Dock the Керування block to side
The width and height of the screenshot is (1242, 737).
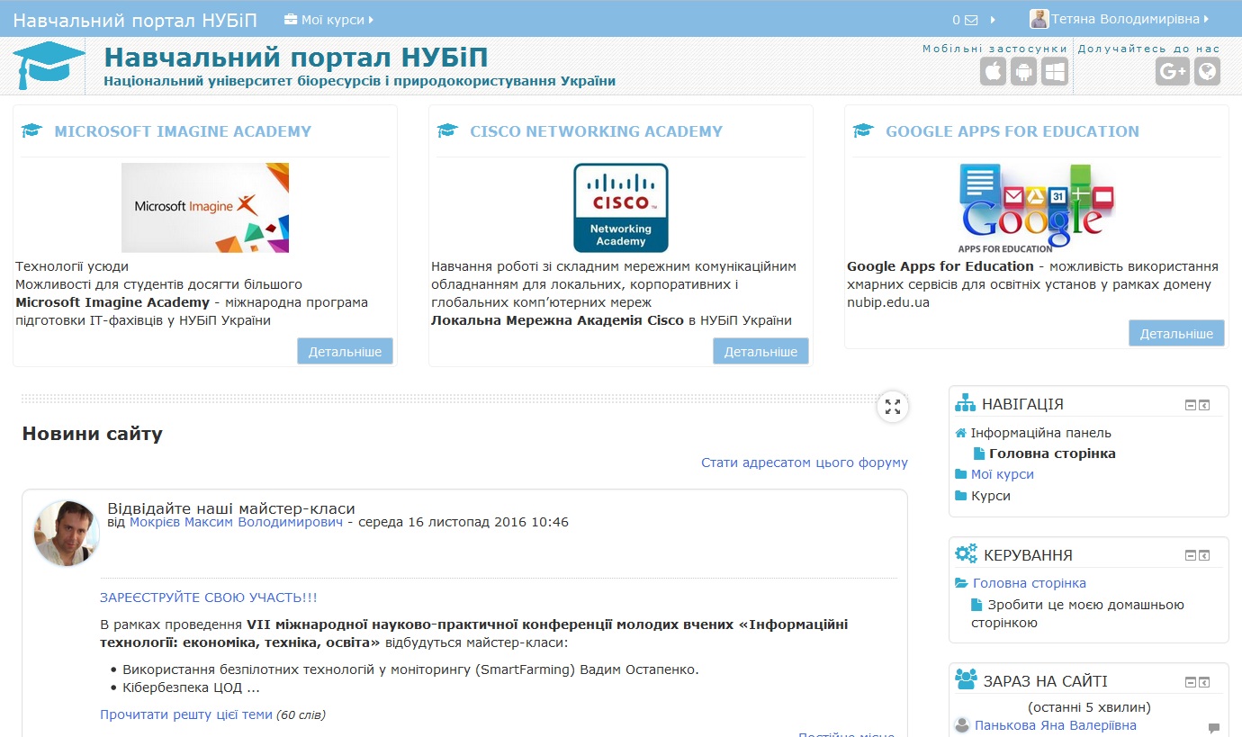pyautogui.click(x=1204, y=557)
